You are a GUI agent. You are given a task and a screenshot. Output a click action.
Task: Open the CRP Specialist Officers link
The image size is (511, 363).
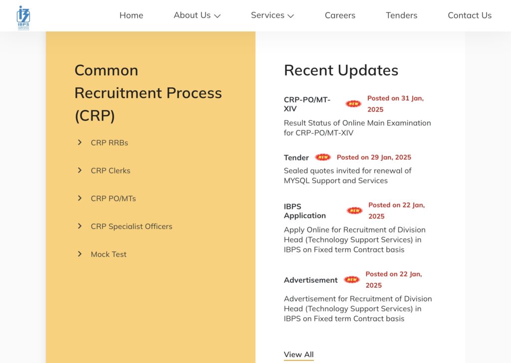coord(131,226)
